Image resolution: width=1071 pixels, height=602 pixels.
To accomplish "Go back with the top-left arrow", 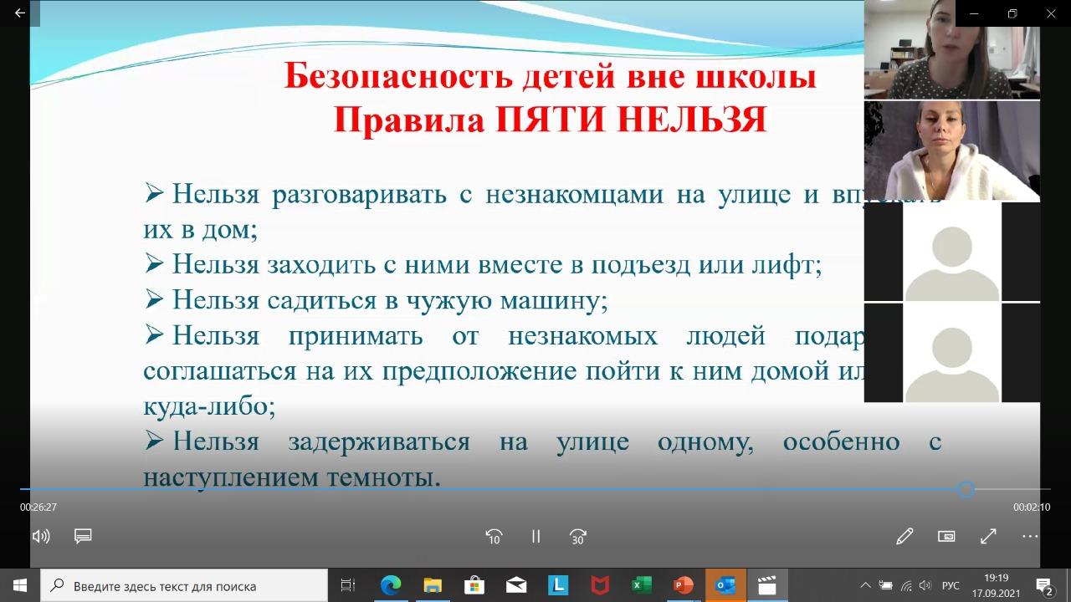I will pyautogui.click(x=20, y=13).
